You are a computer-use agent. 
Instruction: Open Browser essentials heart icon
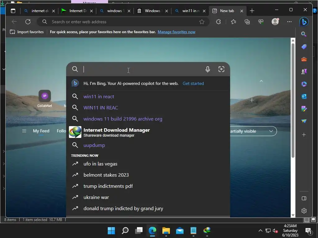(x=261, y=22)
